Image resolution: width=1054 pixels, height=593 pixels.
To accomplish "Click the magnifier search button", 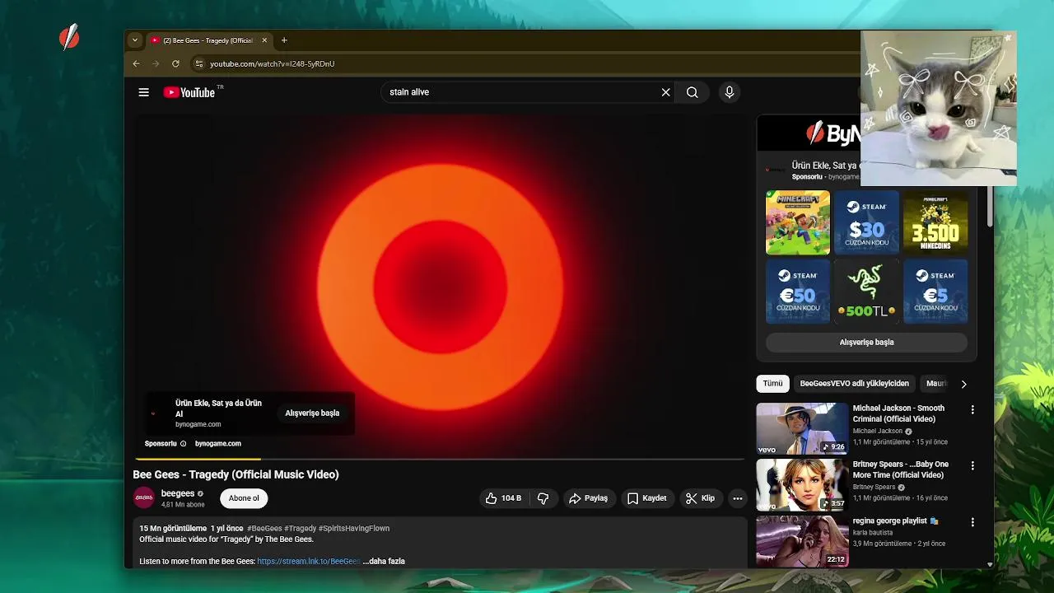I will (x=693, y=92).
